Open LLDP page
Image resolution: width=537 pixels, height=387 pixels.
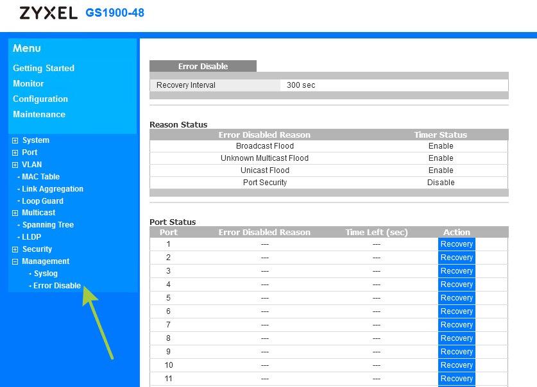click(x=31, y=237)
